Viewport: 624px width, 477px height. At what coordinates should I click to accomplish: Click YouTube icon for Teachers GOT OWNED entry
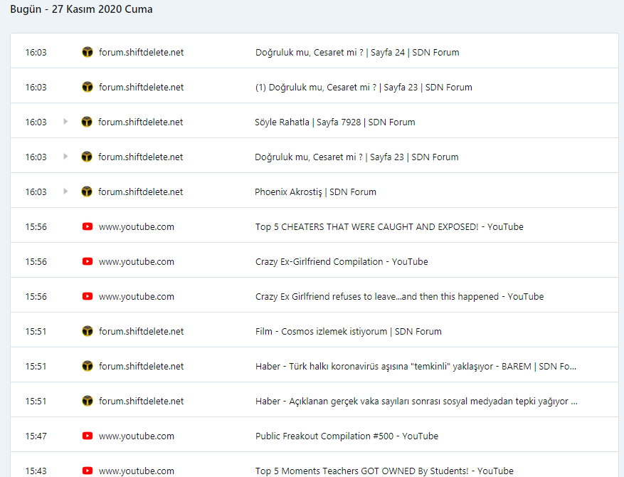(88, 471)
